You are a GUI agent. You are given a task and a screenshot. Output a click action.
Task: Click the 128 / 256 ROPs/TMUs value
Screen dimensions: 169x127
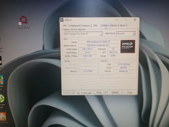(x=87, y=56)
